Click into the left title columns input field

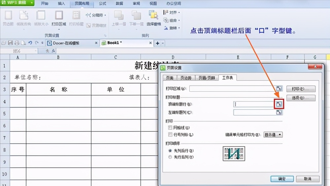click(x=255, y=112)
